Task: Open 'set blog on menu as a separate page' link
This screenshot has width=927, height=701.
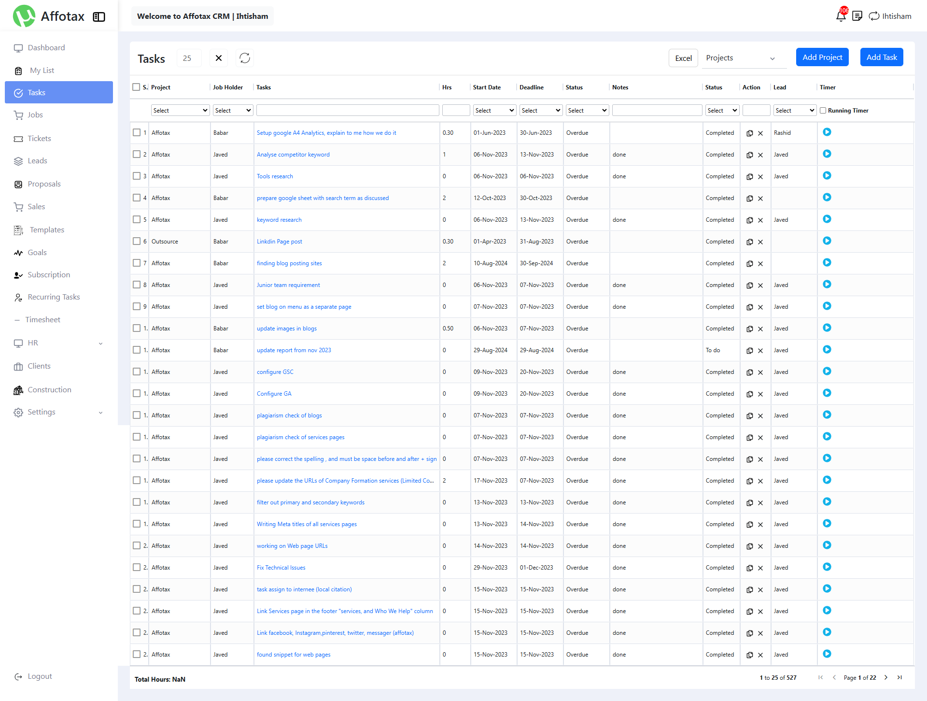Action: [304, 307]
